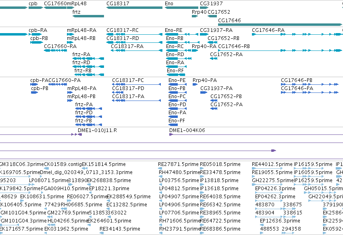Select CDS CG17646-PB
Image resolution: width=343 pixels, height=235 pixels.
[310, 84]
